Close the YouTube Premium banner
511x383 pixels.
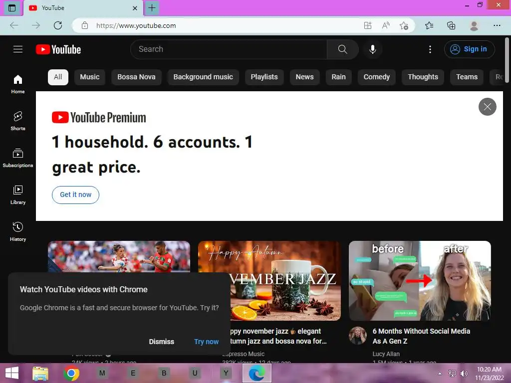[487, 107]
